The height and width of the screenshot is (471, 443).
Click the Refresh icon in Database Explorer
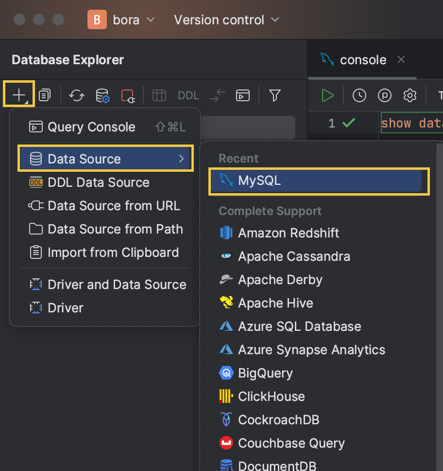(77, 95)
